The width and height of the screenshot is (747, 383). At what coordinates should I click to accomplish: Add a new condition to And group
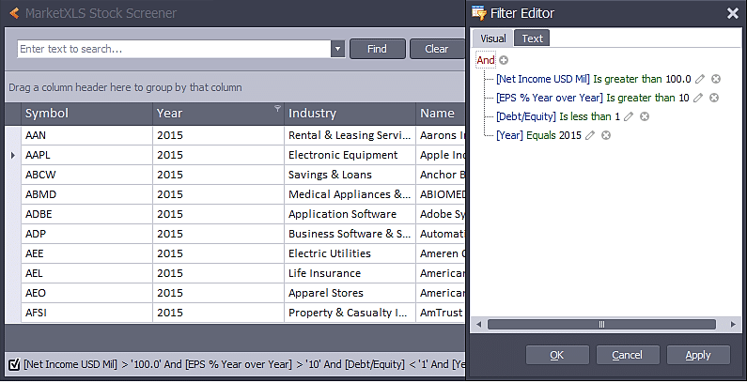(x=504, y=60)
